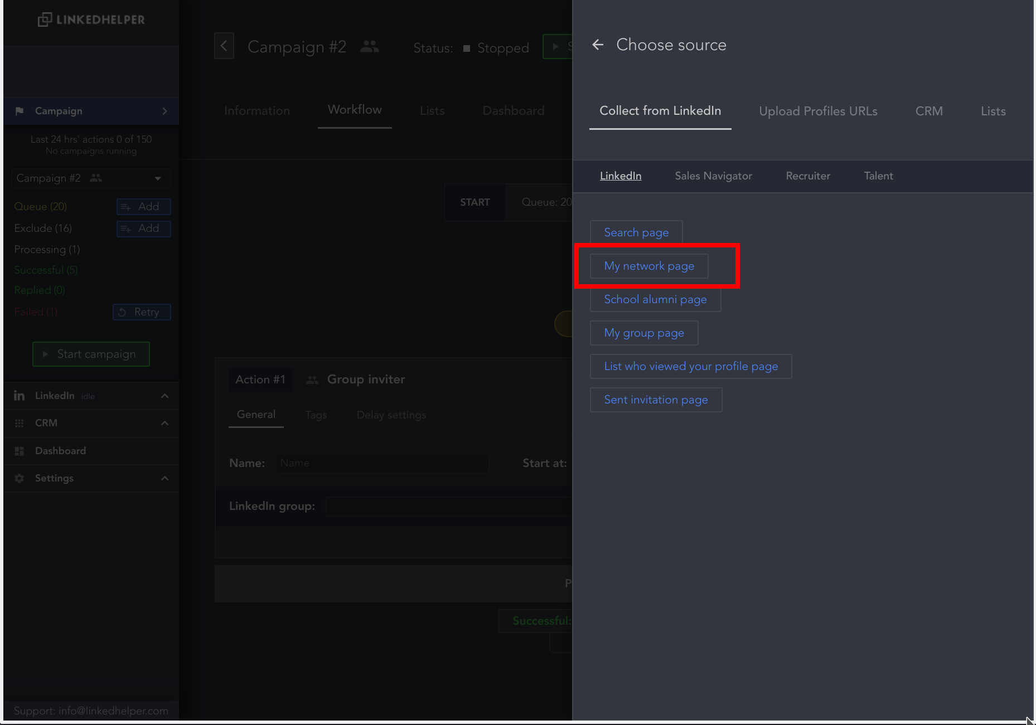Click Retry button next to Failed
The height and width of the screenshot is (725, 1036).
[x=142, y=312]
